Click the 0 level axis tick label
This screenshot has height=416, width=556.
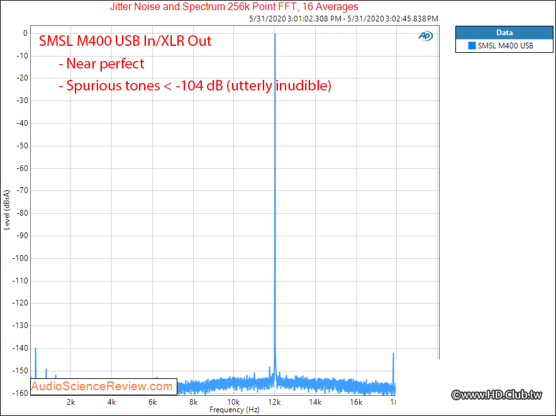point(25,33)
